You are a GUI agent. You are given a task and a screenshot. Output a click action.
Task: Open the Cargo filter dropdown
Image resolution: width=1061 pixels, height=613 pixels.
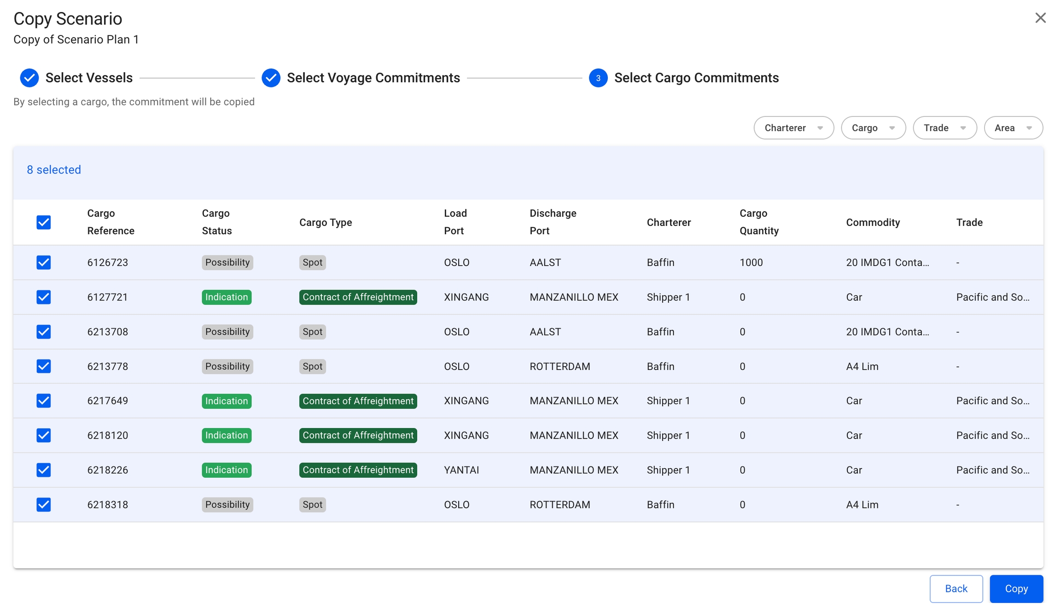tap(873, 128)
